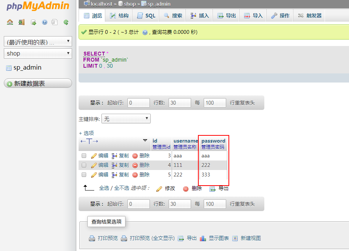The width and height of the screenshot is (349, 251).
Task: Switch to the 结构 structure tab
Action: click(x=119, y=16)
